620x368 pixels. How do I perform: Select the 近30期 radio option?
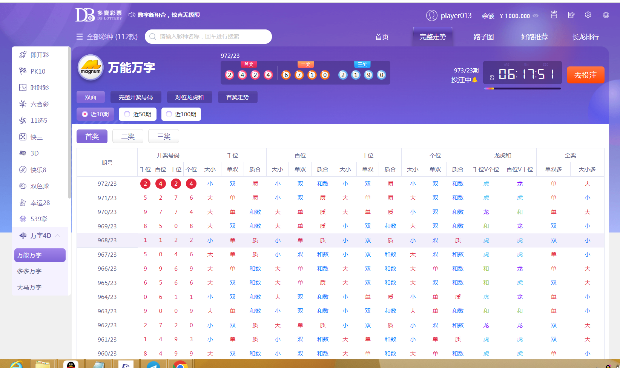click(x=85, y=114)
